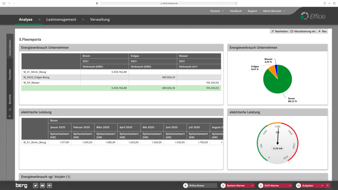This screenshot has width=338, height=190.
Task: Click the plus icon beside Aufgaben
Action: [327, 186]
